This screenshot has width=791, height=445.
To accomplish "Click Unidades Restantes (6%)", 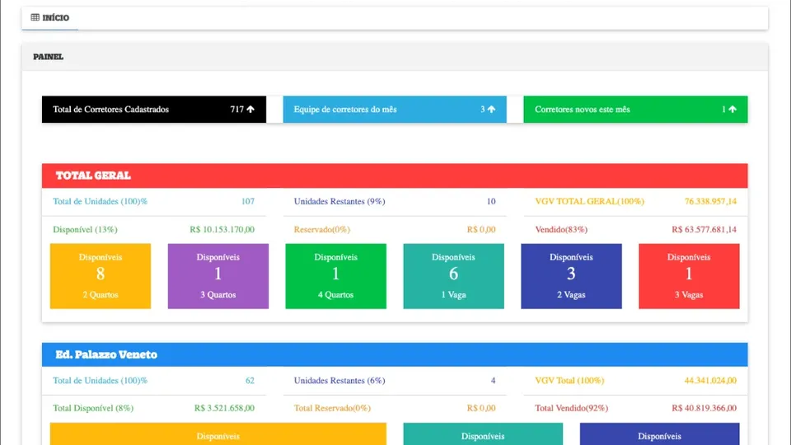I will [339, 381].
